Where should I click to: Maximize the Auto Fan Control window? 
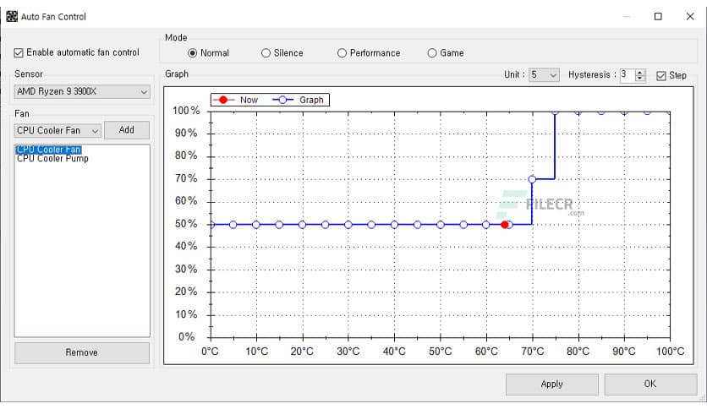click(x=658, y=17)
